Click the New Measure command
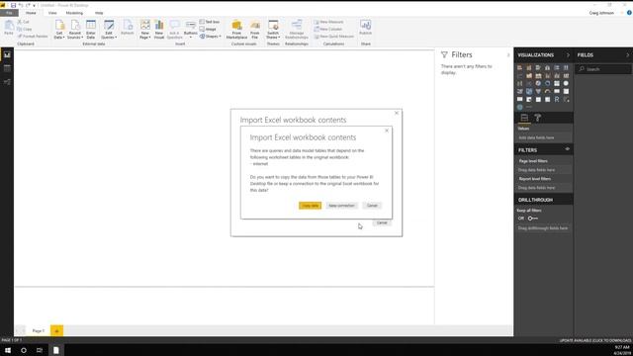This screenshot has width=633, height=356. 328,22
